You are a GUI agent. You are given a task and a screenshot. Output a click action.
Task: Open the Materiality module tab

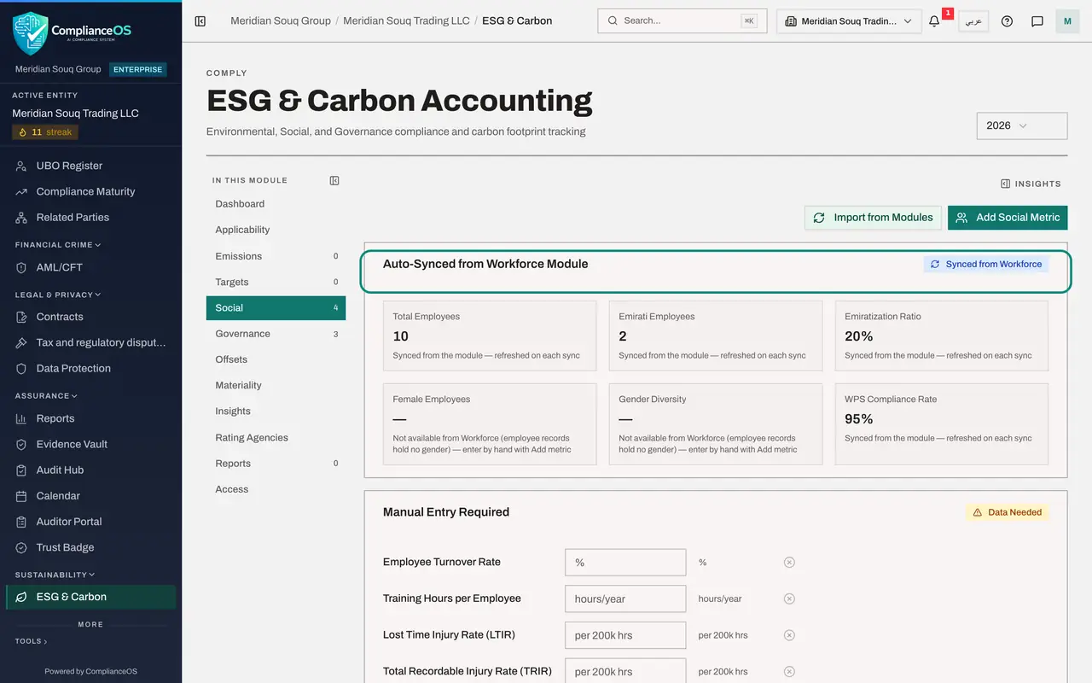pos(276,385)
